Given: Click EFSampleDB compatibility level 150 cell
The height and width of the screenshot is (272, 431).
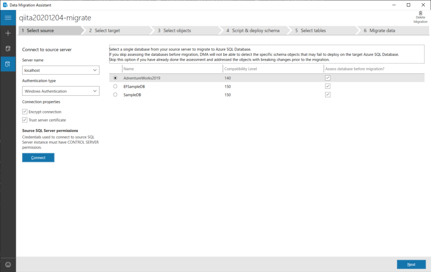Looking at the screenshot, I should pyautogui.click(x=228, y=87).
